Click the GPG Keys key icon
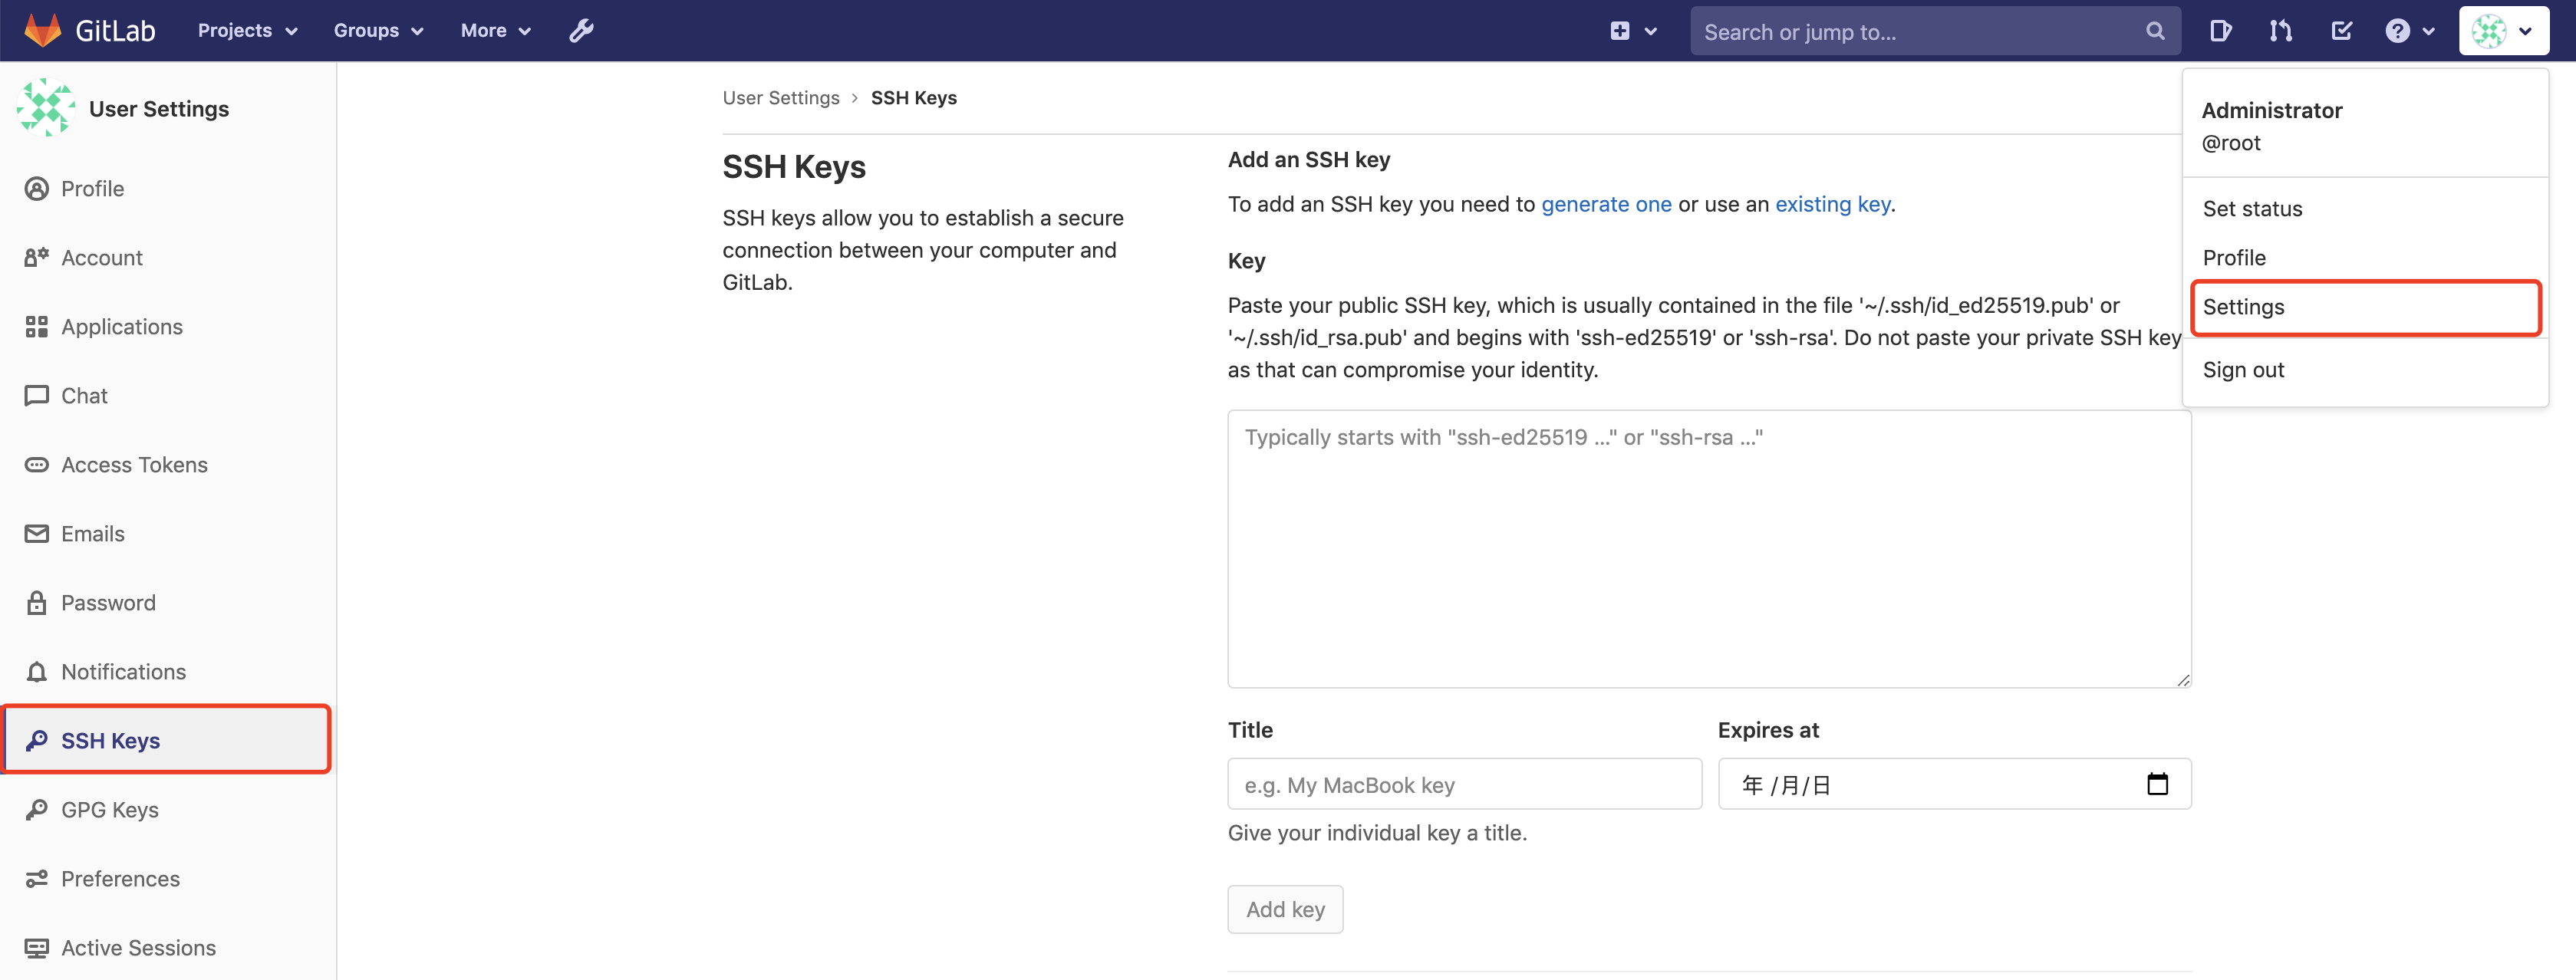The height and width of the screenshot is (980, 2576). (37, 810)
